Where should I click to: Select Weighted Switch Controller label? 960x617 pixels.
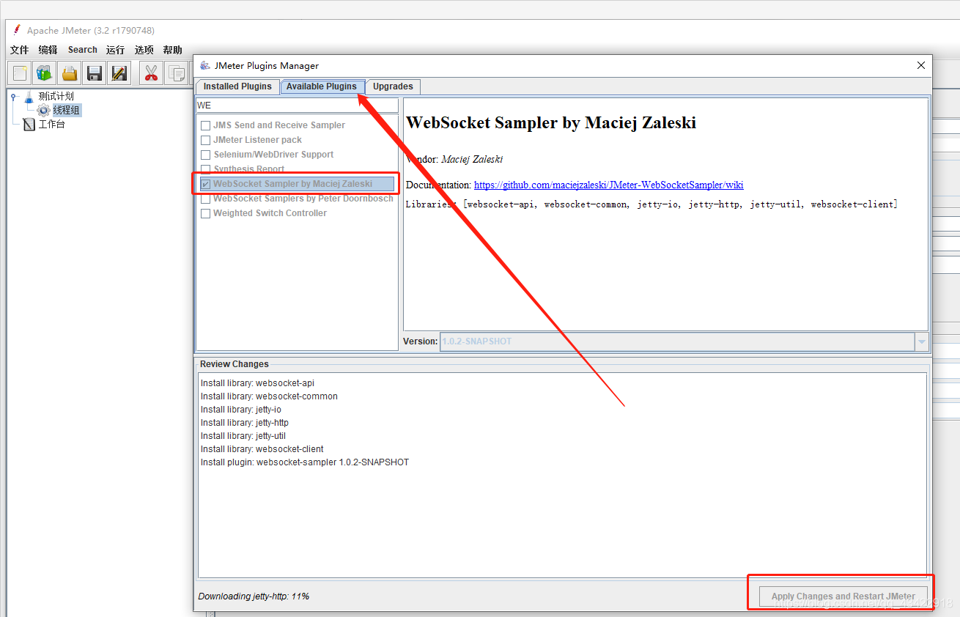[x=270, y=213]
